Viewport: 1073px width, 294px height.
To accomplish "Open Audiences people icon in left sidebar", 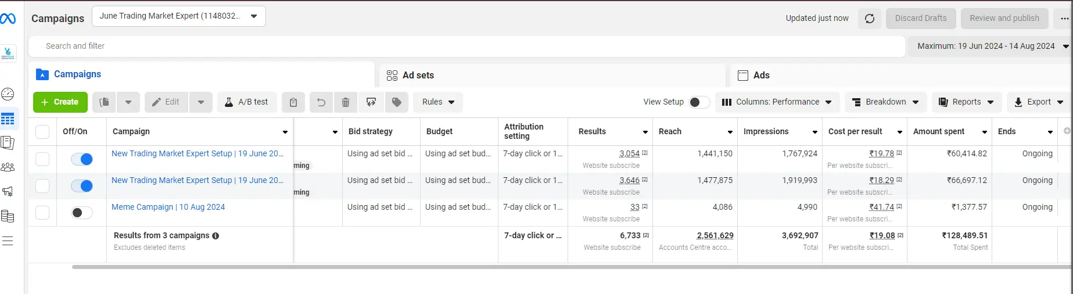I will (x=8, y=167).
